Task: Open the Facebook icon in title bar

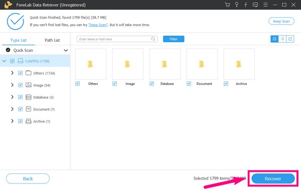Action: click(x=246, y=5)
